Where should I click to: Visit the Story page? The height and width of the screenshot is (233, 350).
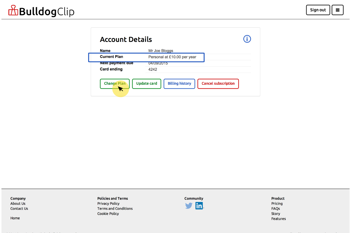[x=275, y=214]
